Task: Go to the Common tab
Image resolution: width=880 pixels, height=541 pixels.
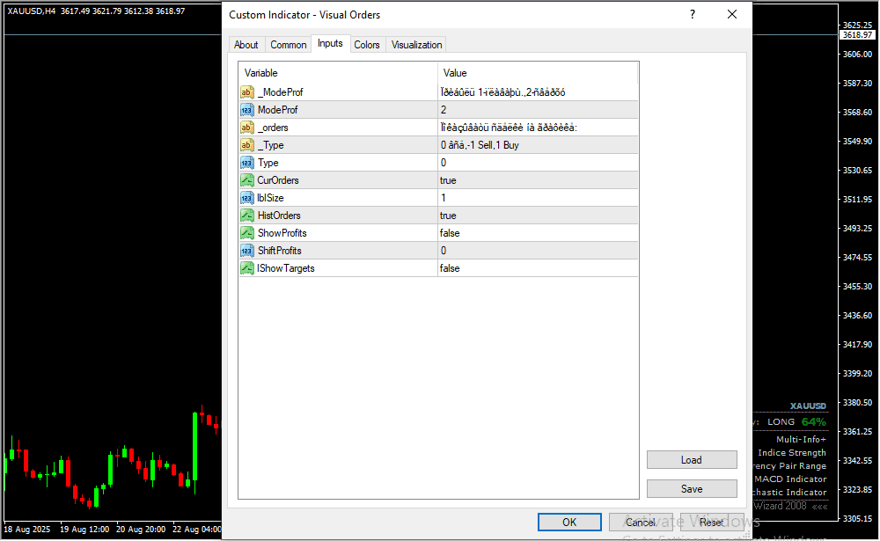Action: pyautogui.click(x=289, y=45)
